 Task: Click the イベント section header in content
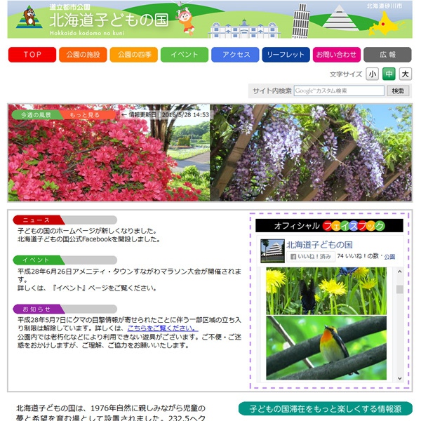pyautogui.click(x=65, y=260)
